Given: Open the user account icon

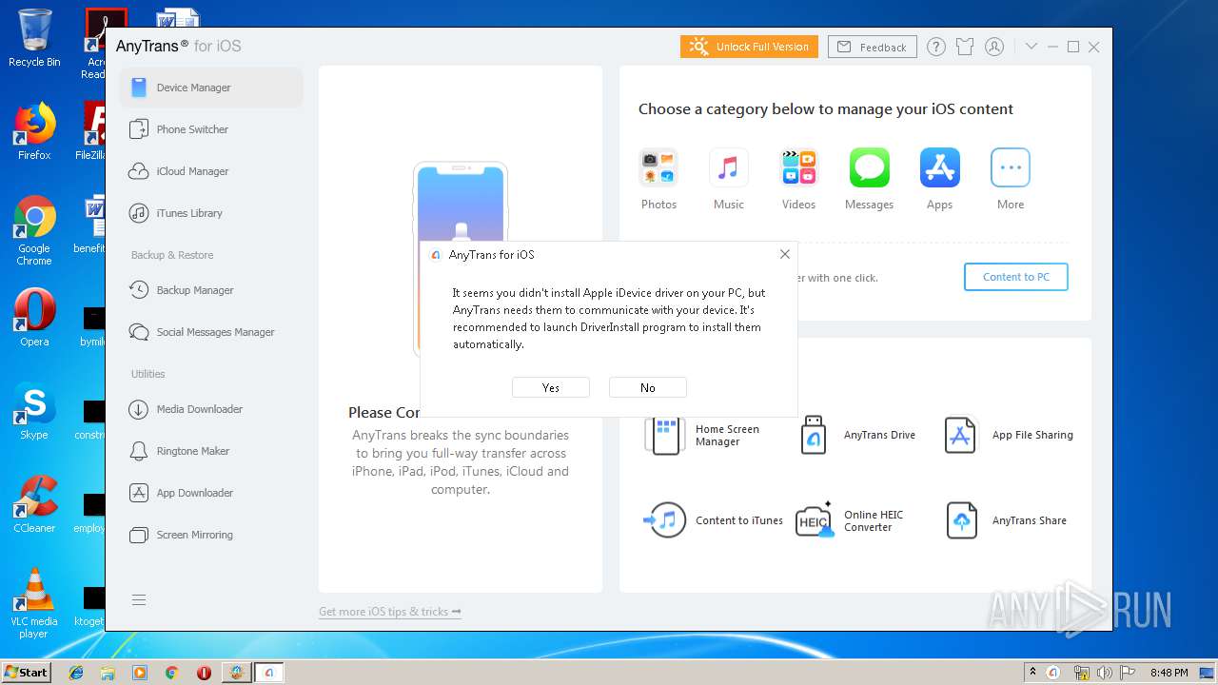Looking at the screenshot, I should pyautogui.click(x=994, y=47).
